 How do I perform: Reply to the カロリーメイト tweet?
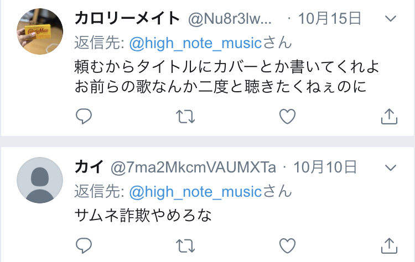click(84, 116)
